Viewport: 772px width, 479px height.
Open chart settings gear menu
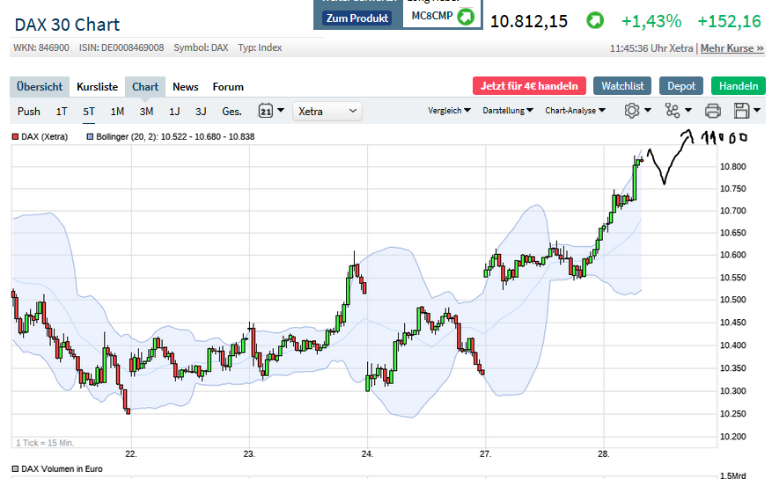(631, 111)
